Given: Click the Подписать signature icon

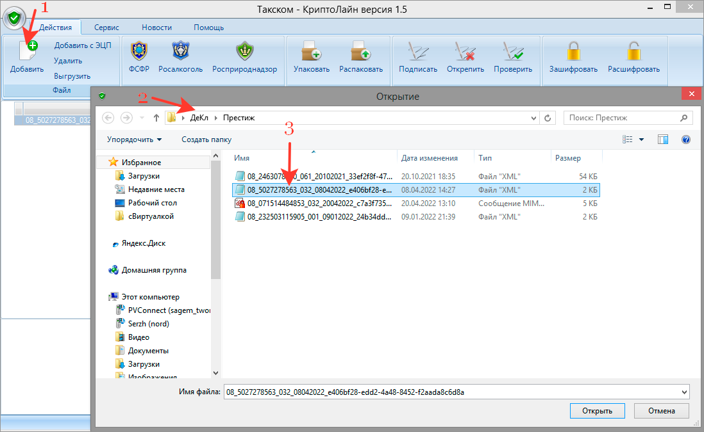Looking at the screenshot, I should click(x=418, y=51).
